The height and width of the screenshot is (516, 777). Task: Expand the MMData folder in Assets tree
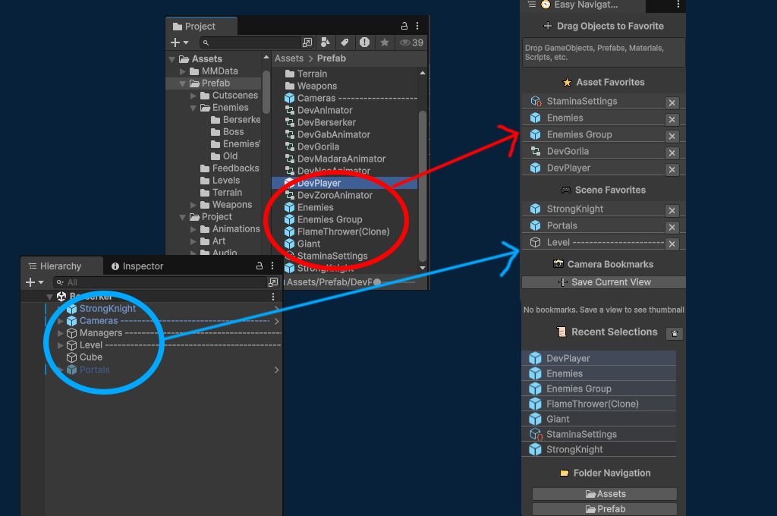(x=183, y=71)
